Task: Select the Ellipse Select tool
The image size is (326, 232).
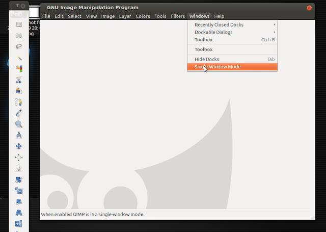Action: [19, 36]
